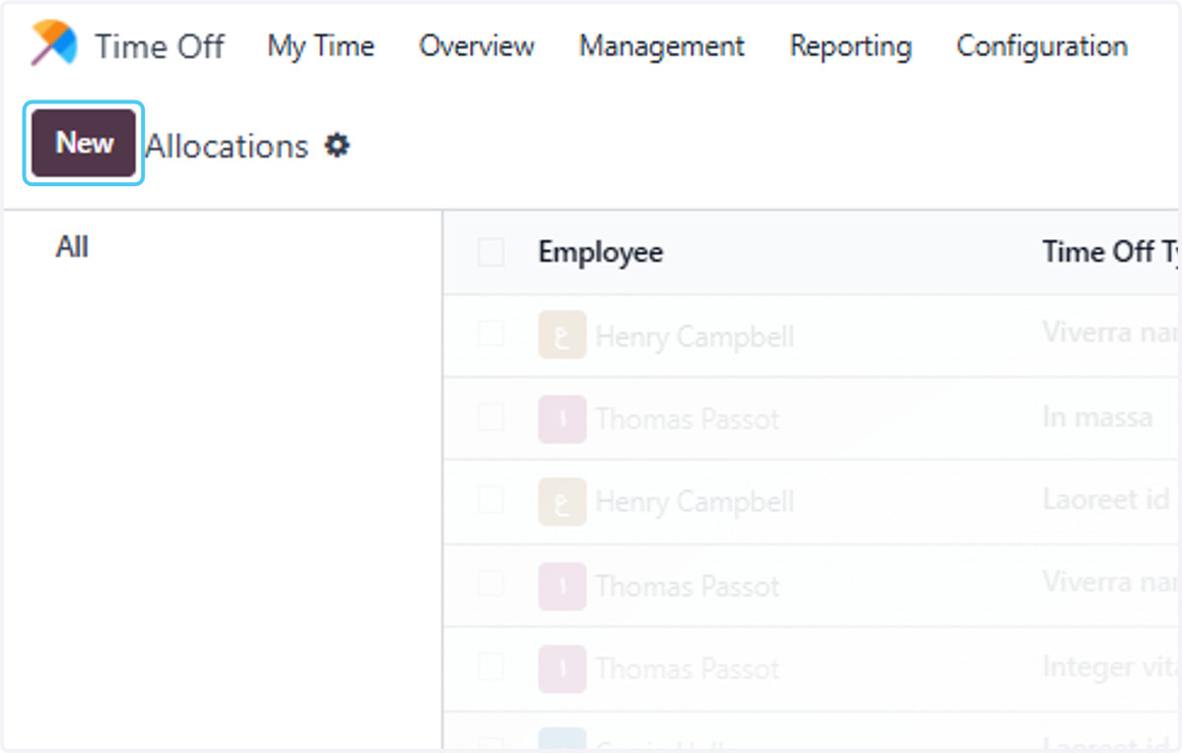This screenshot has height=753, width=1182.
Task: Open the Overview menu
Action: click(477, 46)
